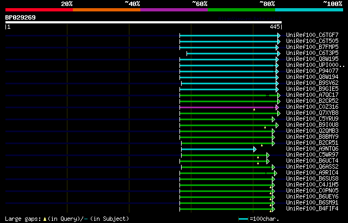Viewport: 348px width, 223px height.
Task: Select the UniRef100_B2CR51 label
Action: 312,143
